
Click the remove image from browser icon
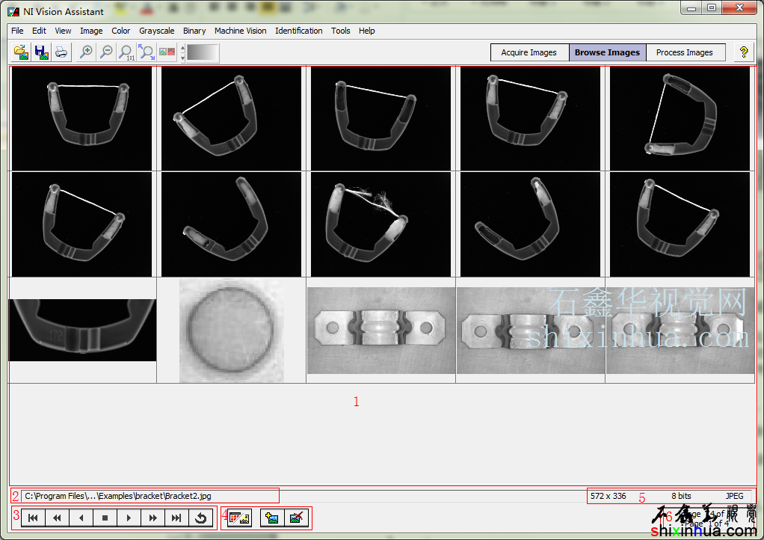[297, 518]
